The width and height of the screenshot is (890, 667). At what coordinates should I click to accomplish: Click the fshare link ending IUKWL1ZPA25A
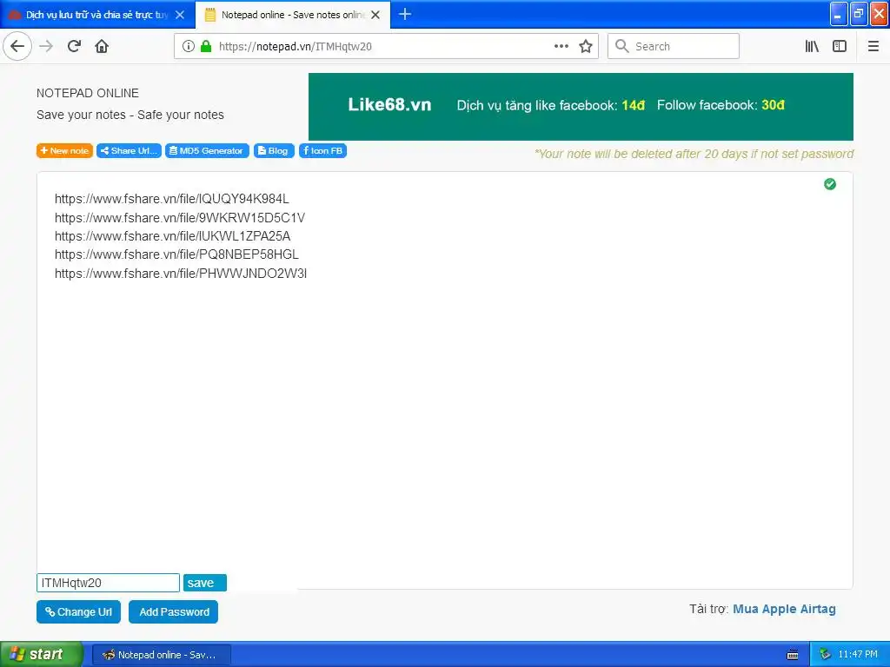[173, 236]
